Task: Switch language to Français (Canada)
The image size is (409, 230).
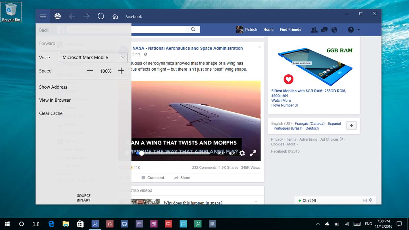Action: (309, 124)
